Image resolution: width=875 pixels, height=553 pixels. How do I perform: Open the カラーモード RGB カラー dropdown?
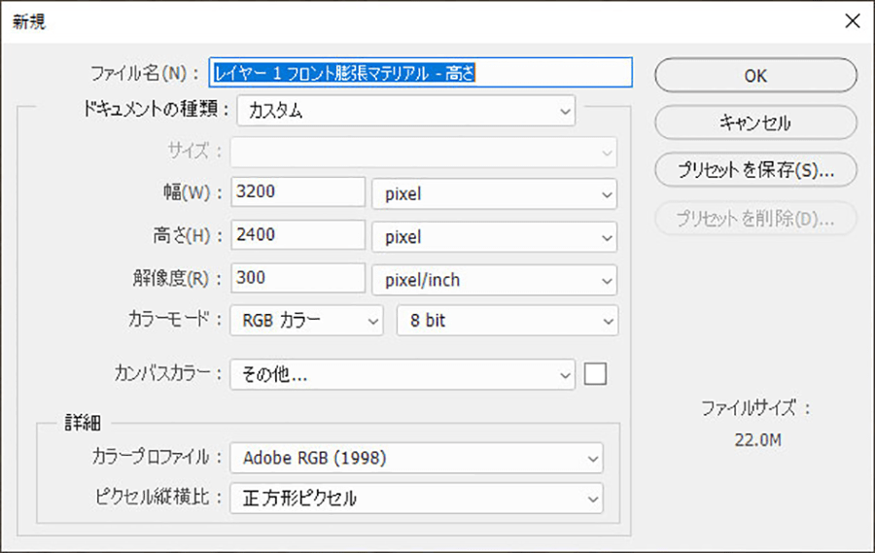[306, 321]
